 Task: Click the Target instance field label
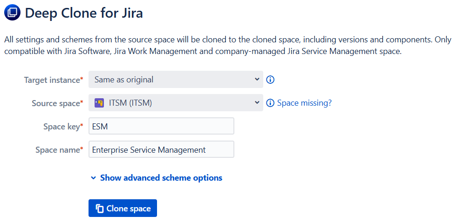coord(52,80)
